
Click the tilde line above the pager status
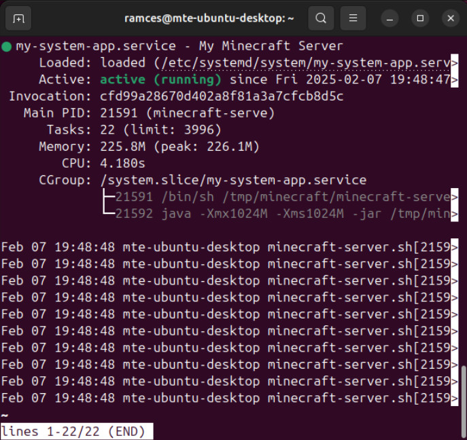pos(5,415)
